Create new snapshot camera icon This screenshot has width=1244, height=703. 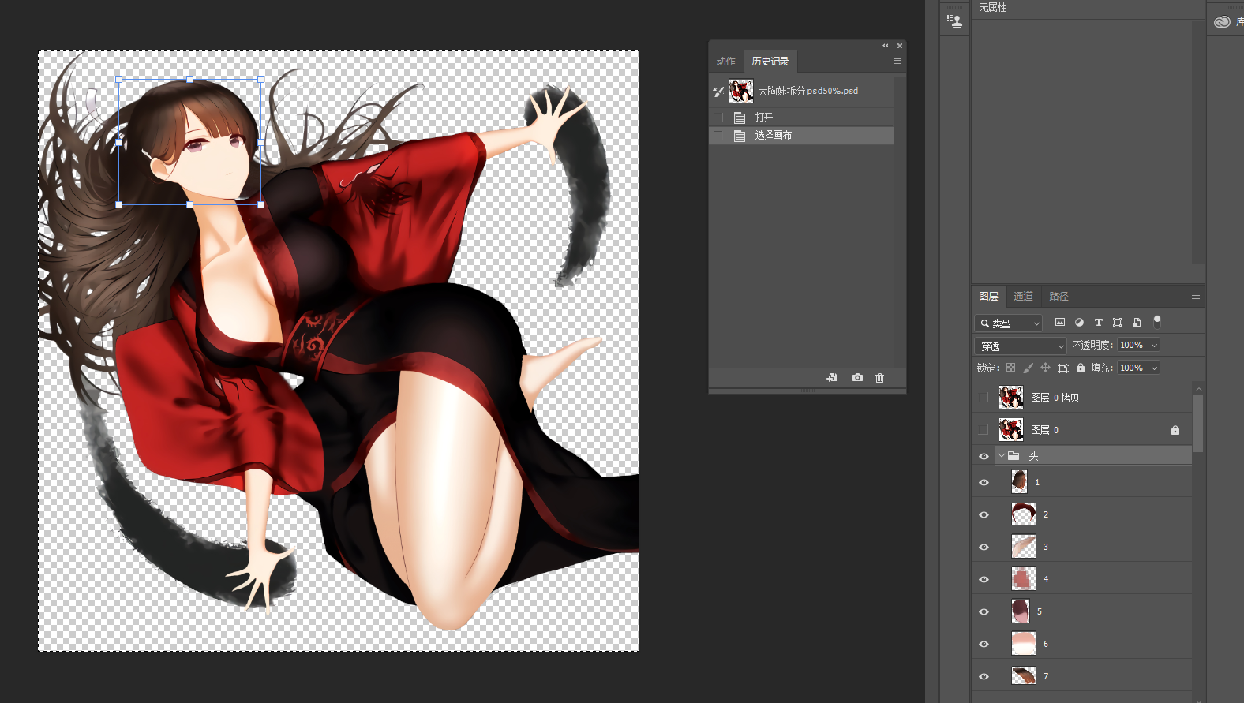857,378
